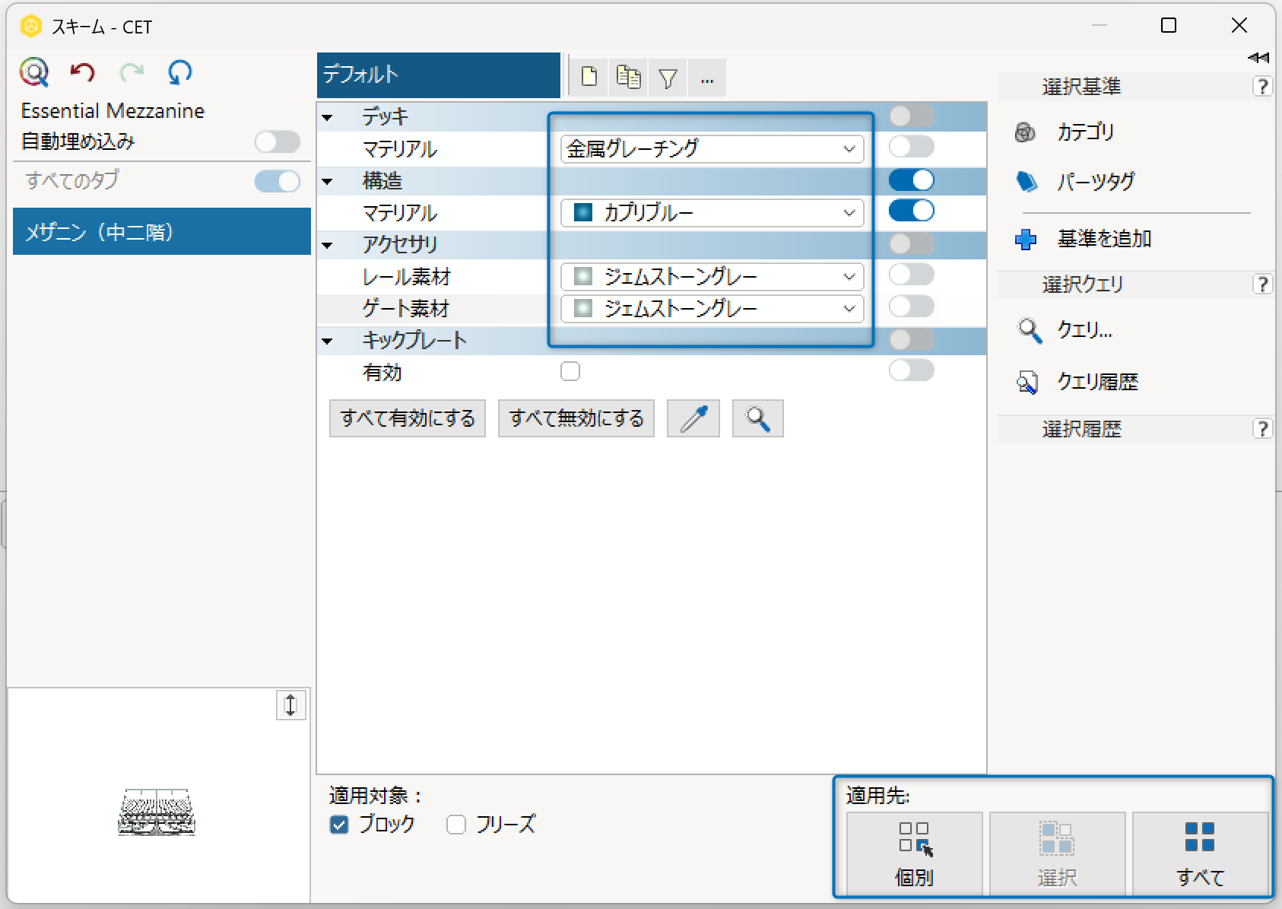
Task: Uncheck the ブロック checkbox
Action: click(340, 825)
